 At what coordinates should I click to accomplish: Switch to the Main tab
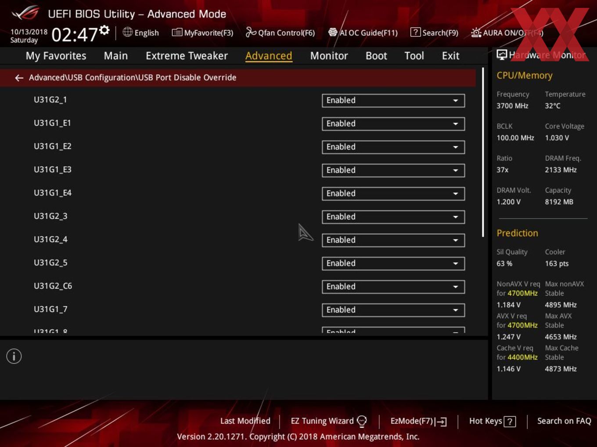(x=116, y=56)
